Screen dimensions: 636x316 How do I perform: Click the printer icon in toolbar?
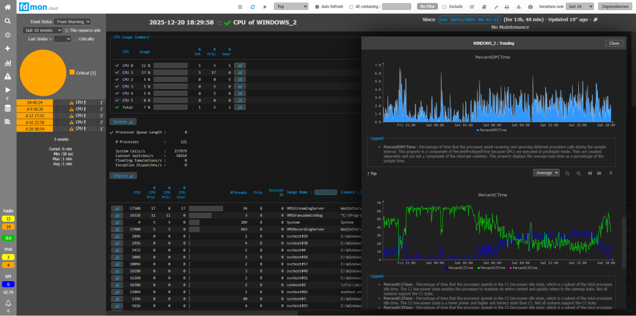click(507, 6)
